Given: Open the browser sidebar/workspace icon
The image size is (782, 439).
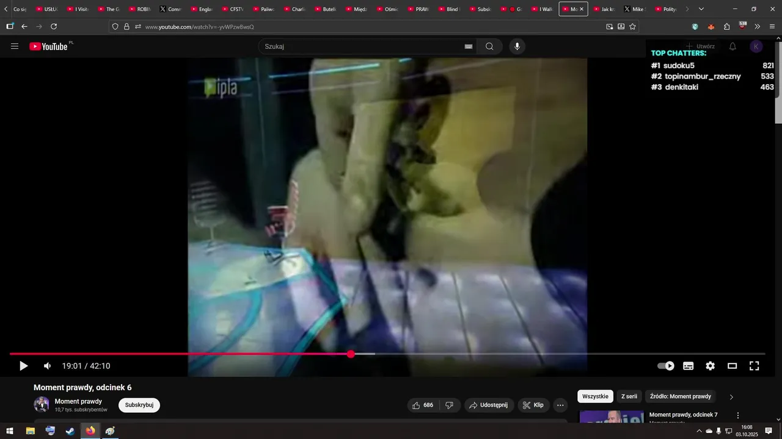Looking at the screenshot, I should click(x=10, y=26).
